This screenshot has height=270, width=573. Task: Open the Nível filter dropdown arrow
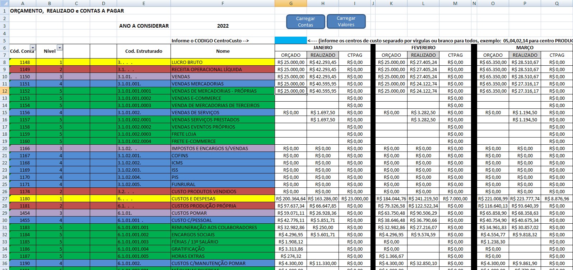(x=60, y=48)
